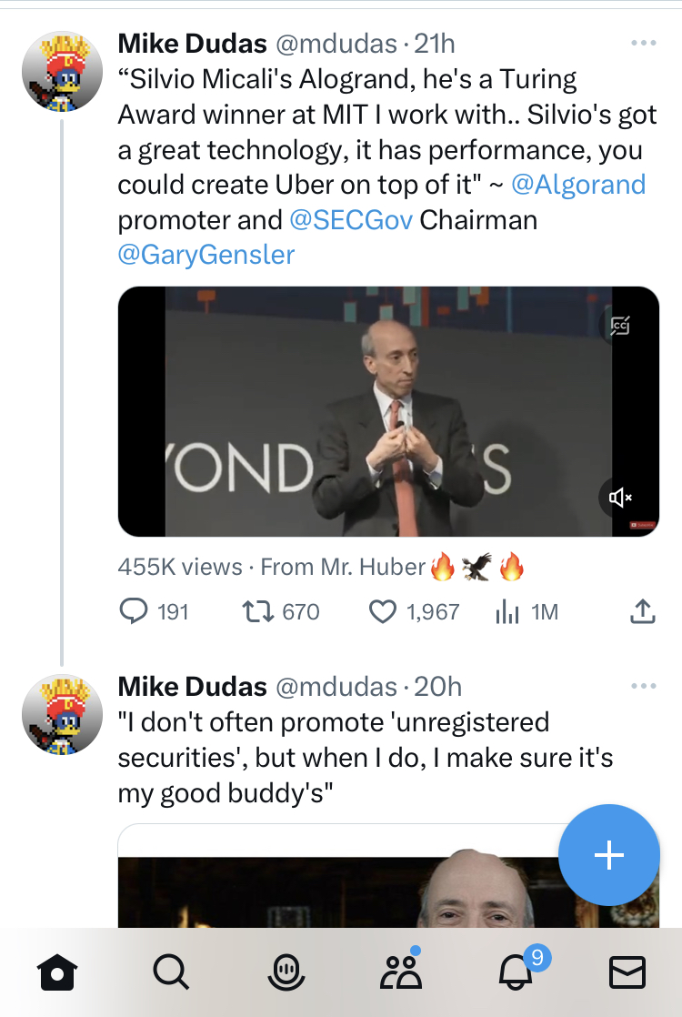
Task: Tap the @Algorand mention link
Action: [578, 185]
